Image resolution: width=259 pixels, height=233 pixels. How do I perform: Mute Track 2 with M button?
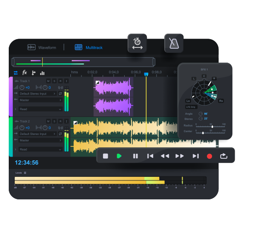pos(48,121)
